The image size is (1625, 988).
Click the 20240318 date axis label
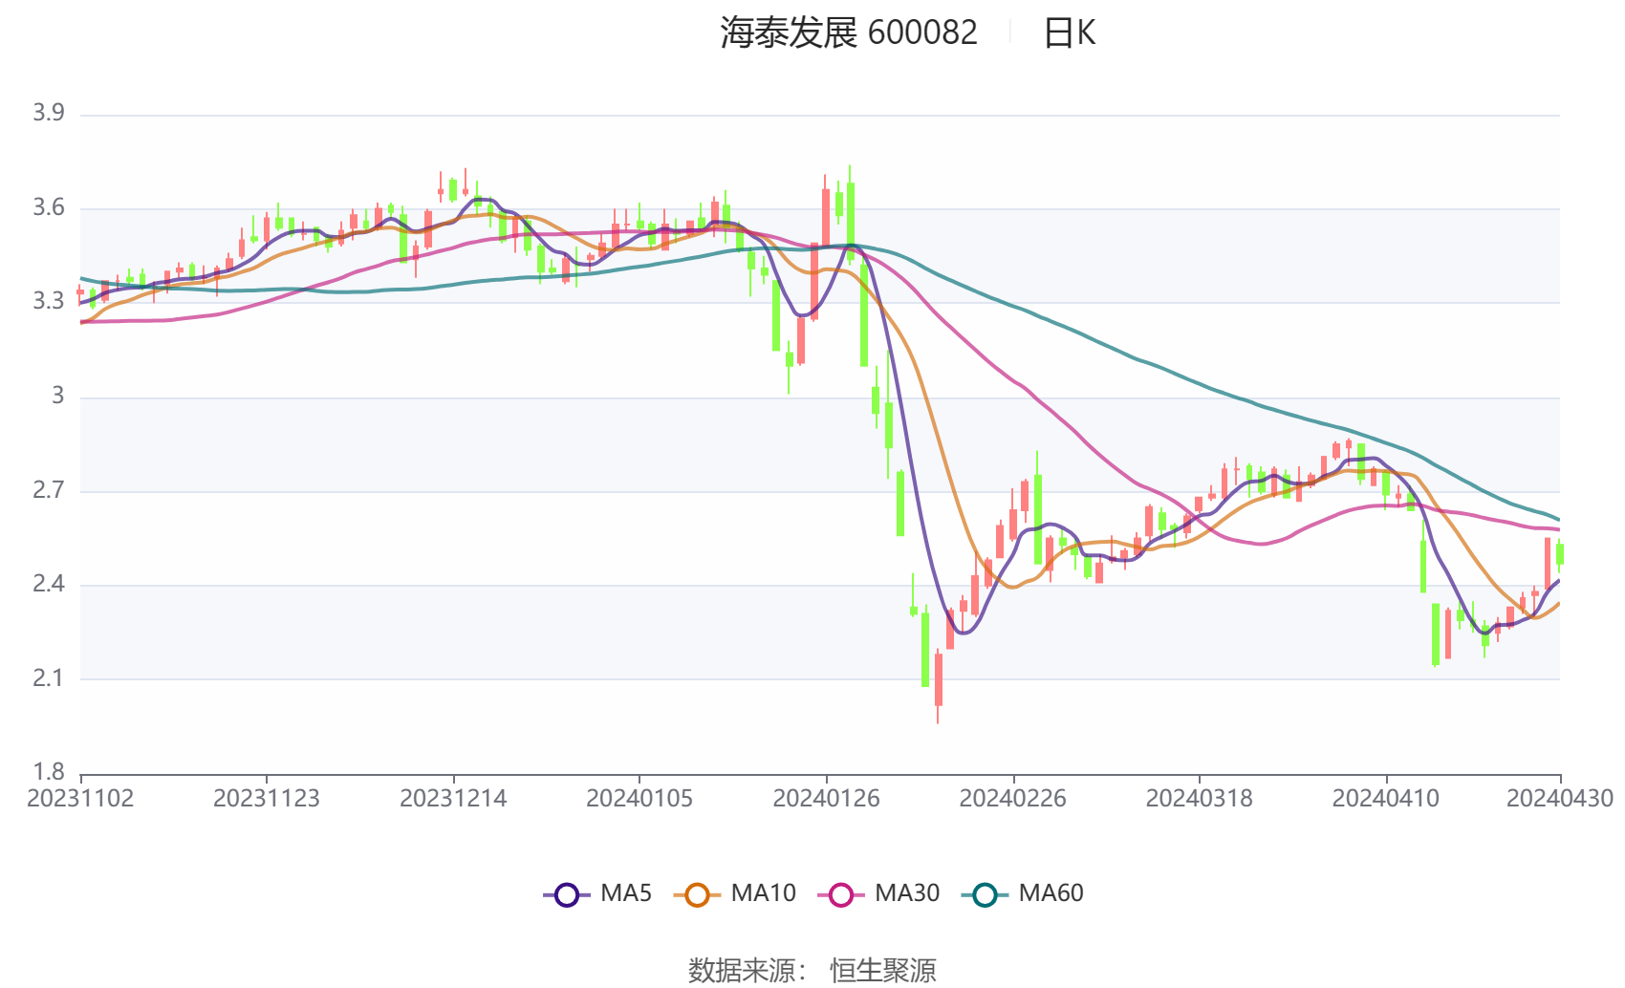(x=1200, y=799)
